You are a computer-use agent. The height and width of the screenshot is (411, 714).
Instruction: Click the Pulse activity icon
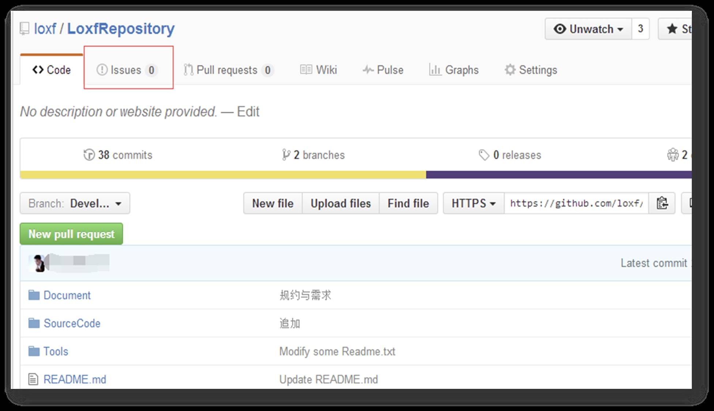point(368,69)
